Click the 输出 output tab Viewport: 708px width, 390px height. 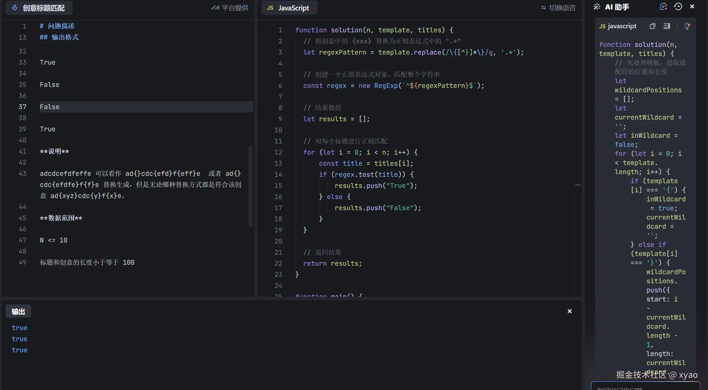tap(18, 312)
